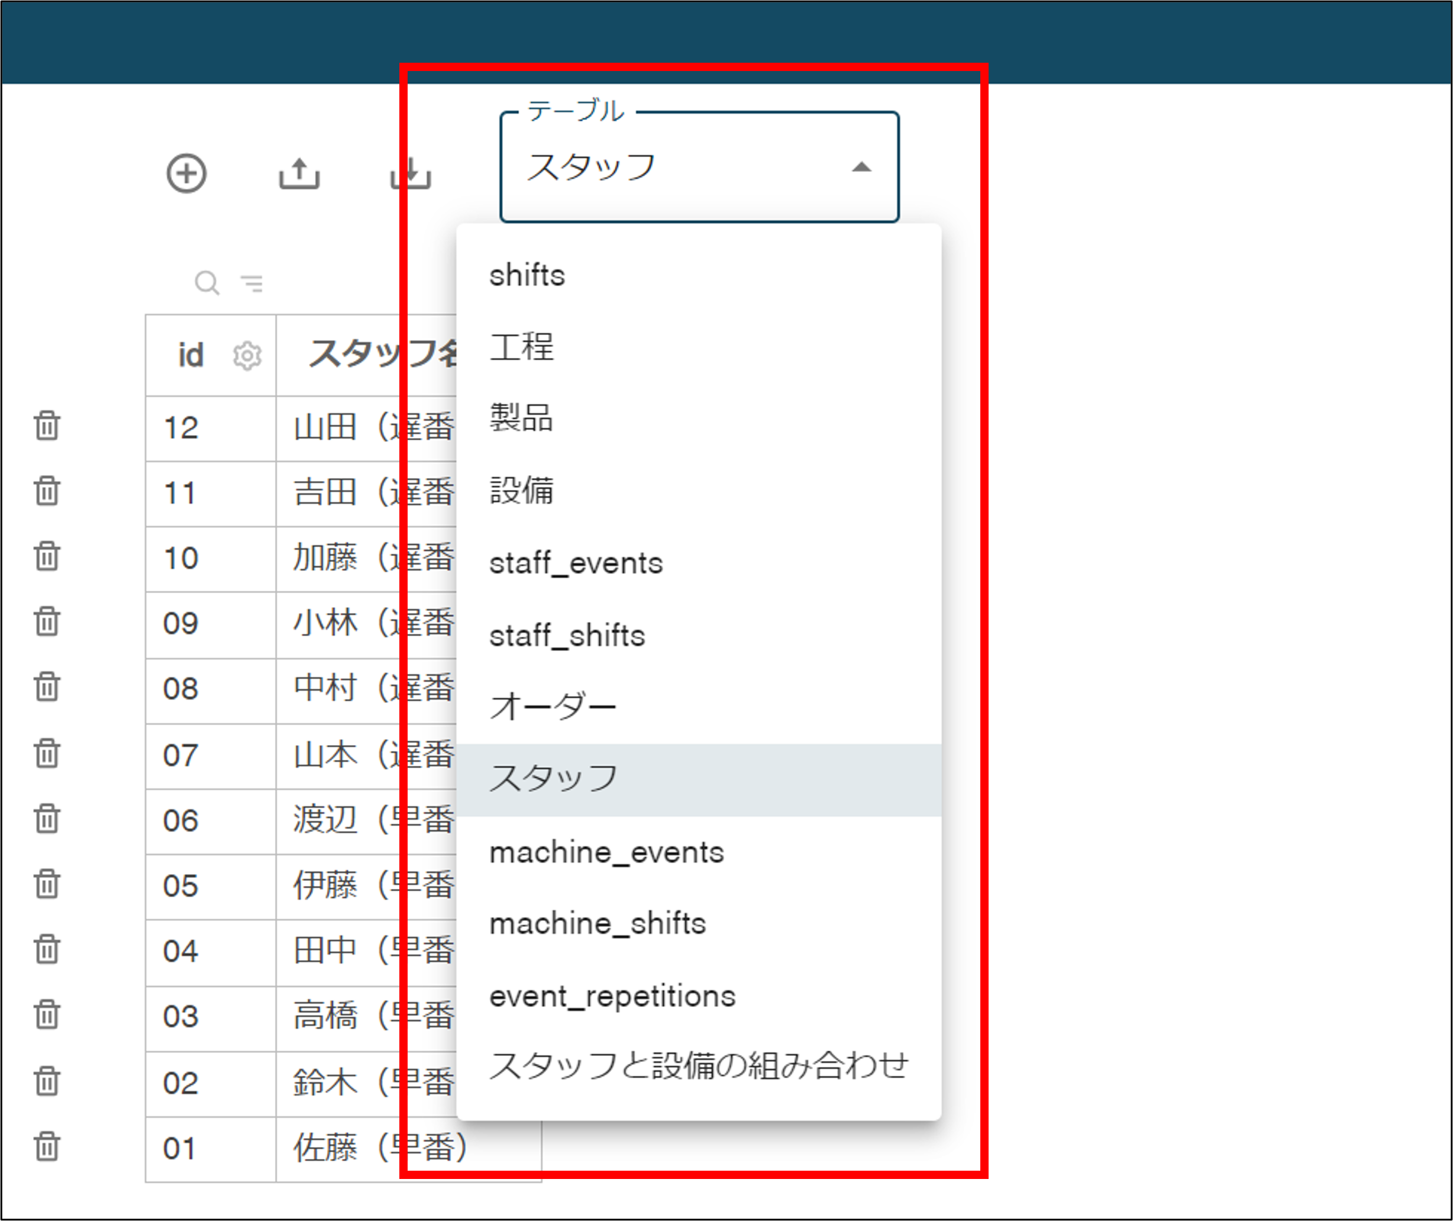Pick machine_events in the dropdown list
The image size is (1453, 1221).
click(x=699, y=852)
